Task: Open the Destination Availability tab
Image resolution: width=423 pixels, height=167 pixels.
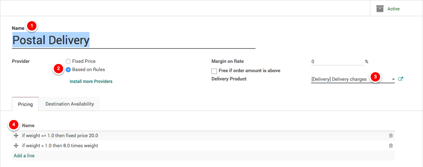Action: click(x=70, y=104)
